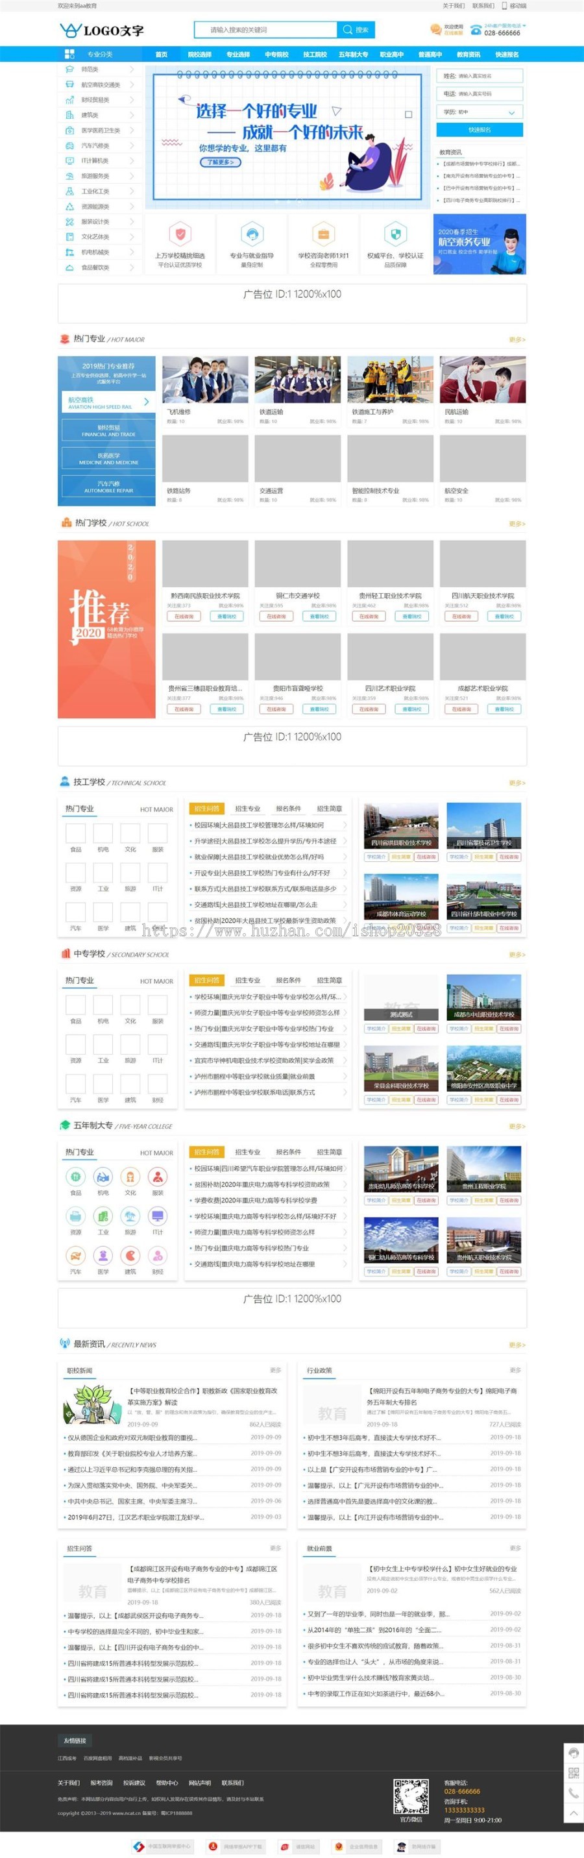Screen dimensions: 584x1858
Task: Click 查看院校 under 成都艺术职业学院
Action: (504, 709)
